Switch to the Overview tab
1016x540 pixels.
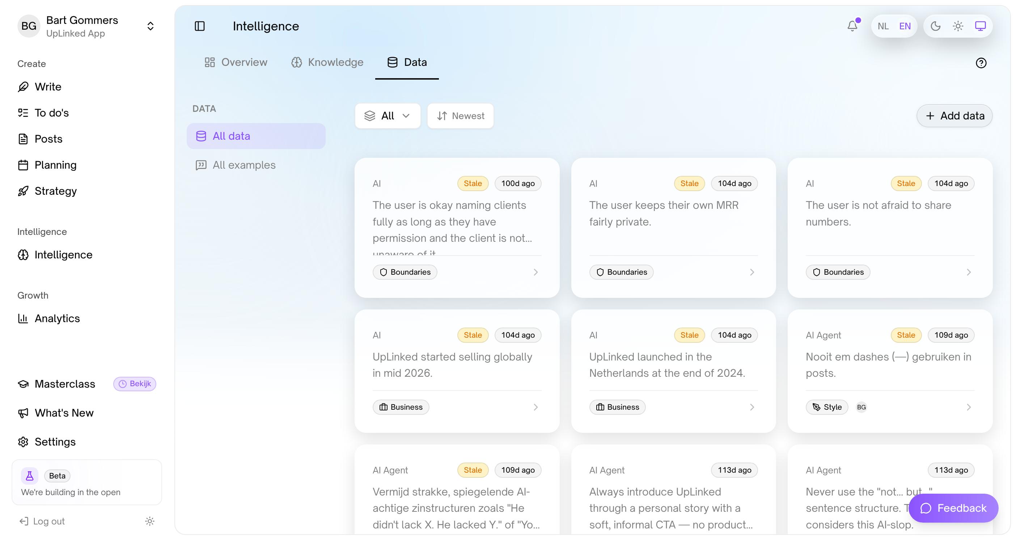pyautogui.click(x=236, y=62)
